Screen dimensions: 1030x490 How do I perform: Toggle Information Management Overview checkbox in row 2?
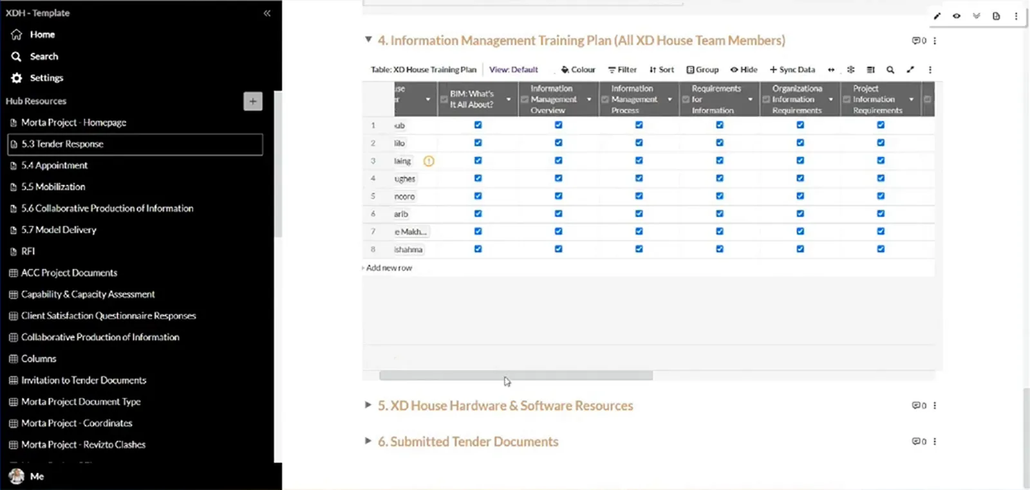click(x=558, y=143)
